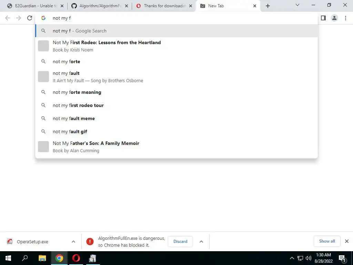Click the Chrome taskbar icon
Image resolution: width=353 pixels, height=265 pixels.
[x=59, y=258]
